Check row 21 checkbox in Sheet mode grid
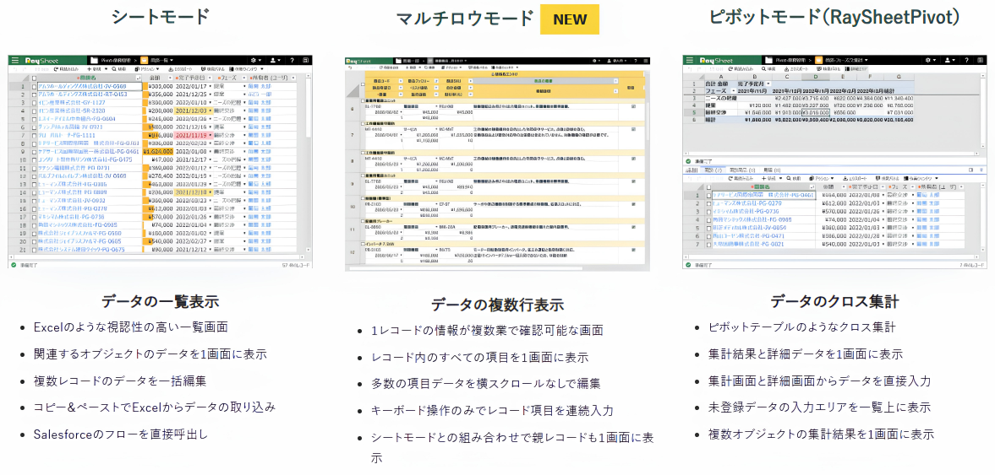Screen dimensions: 995x475 pyautogui.click(x=35, y=250)
